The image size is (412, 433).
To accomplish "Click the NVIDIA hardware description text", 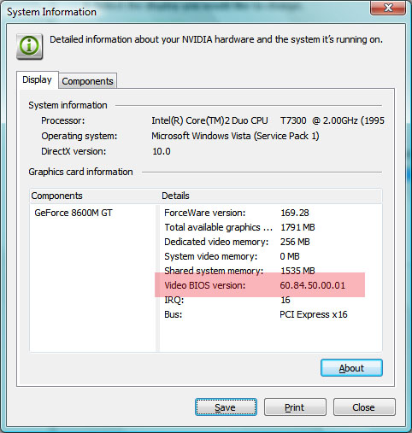I will 216,39.
